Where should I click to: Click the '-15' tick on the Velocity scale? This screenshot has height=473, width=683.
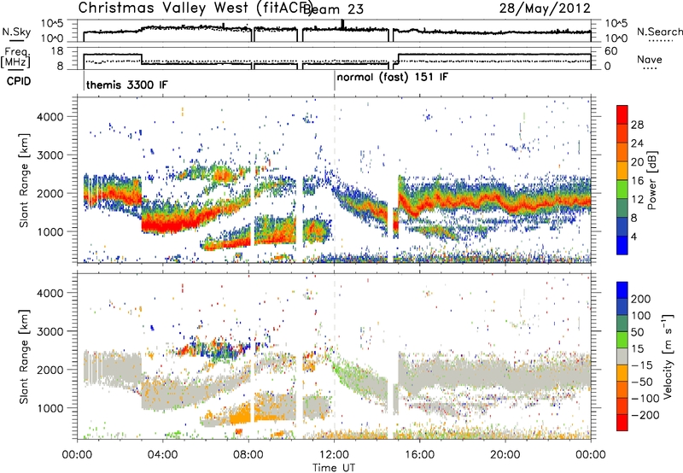pos(643,365)
